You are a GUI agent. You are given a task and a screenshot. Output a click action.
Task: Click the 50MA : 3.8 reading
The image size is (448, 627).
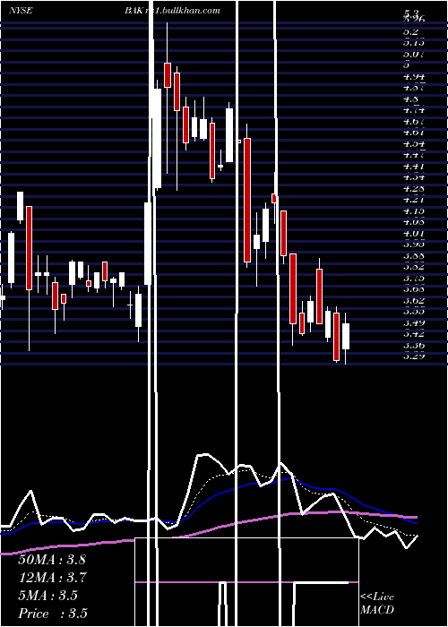coord(52,560)
